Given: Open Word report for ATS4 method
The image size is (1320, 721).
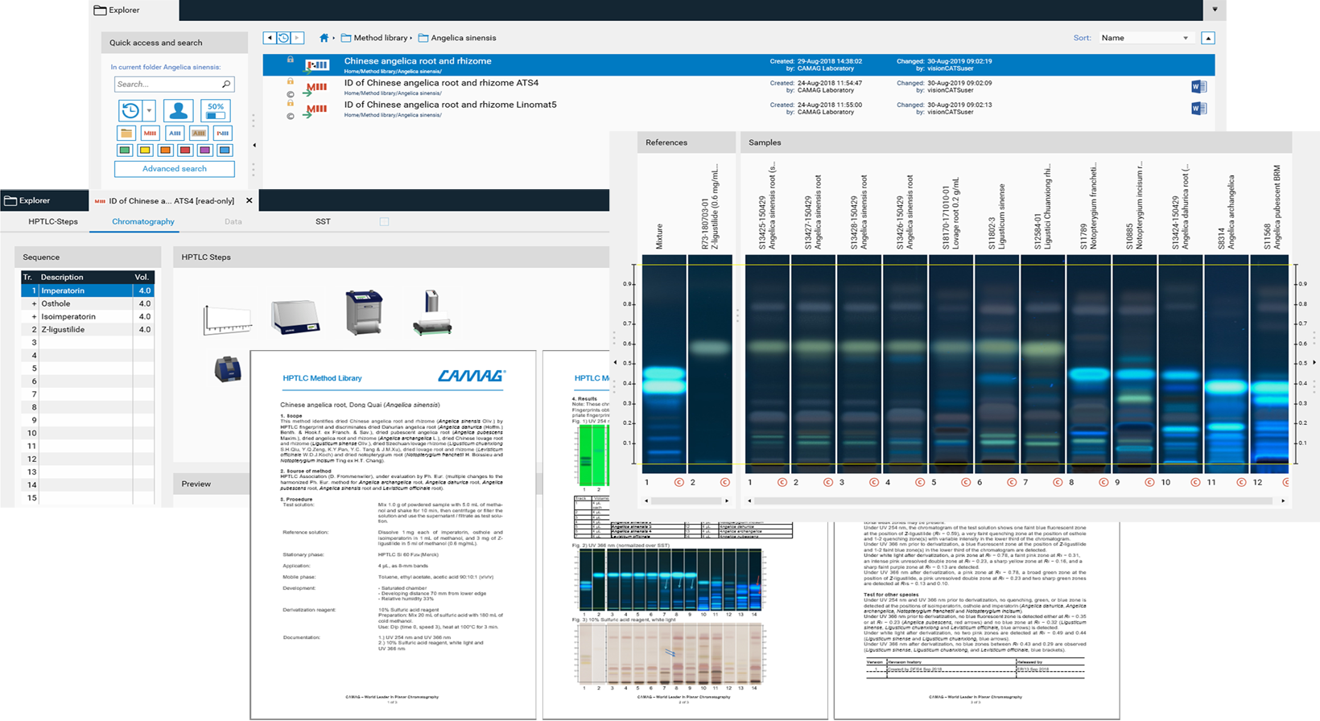Looking at the screenshot, I should [x=1198, y=87].
